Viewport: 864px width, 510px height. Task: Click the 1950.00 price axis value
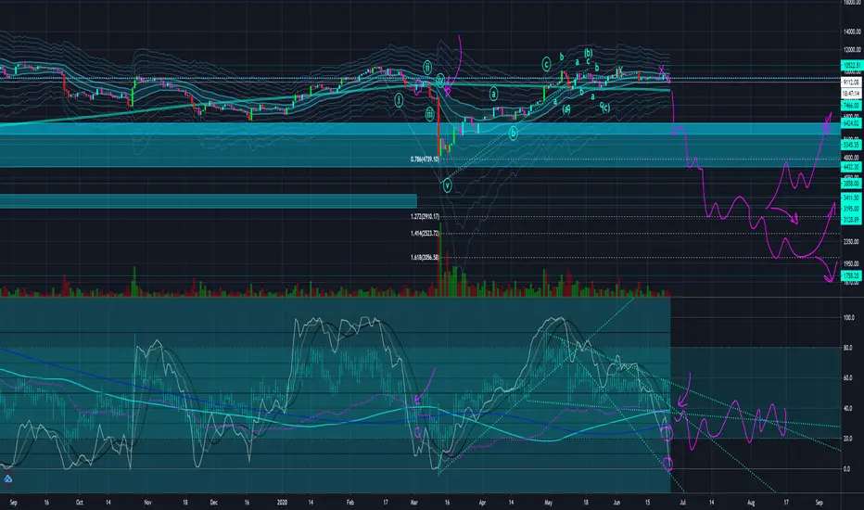pyautogui.click(x=851, y=263)
